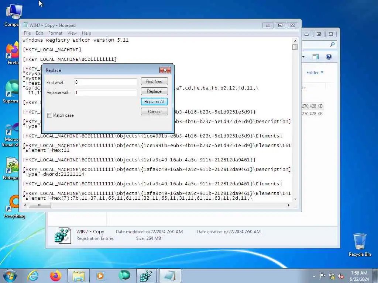Select the Recycle Bin icon

(x=360, y=245)
